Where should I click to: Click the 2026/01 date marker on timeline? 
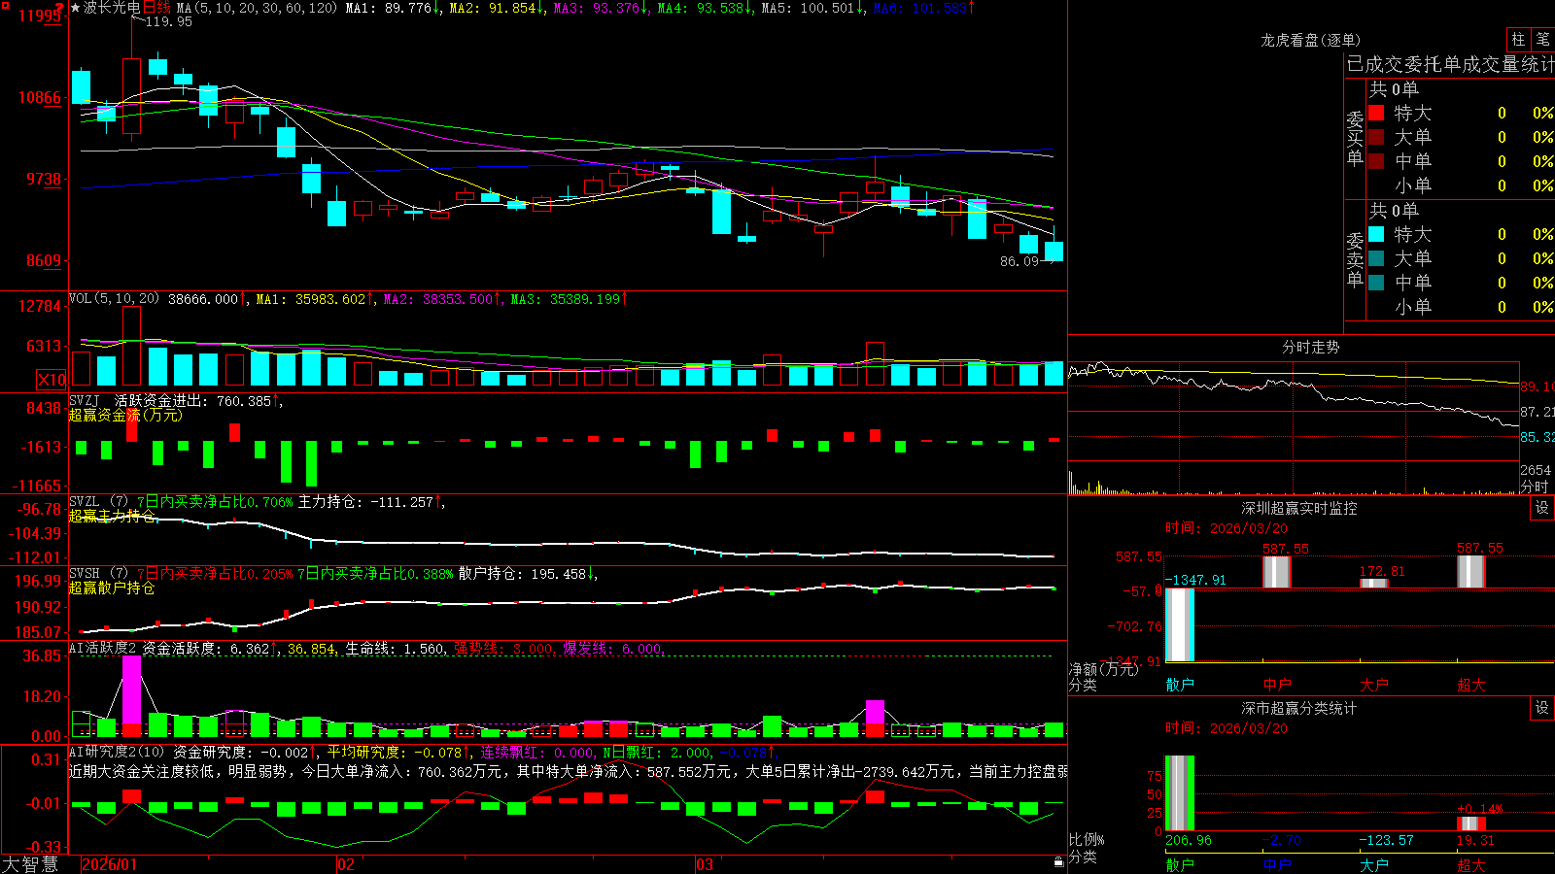click(109, 864)
